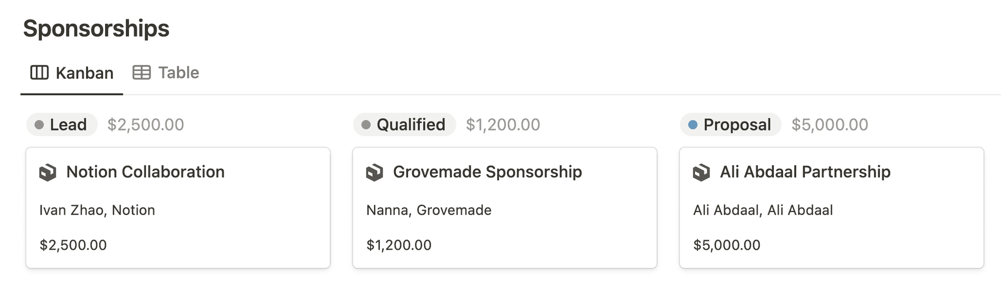Open the Grovemade Sponsorship card title
The width and height of the screenshot is (1001, 281).
click(x=487, y=172)
